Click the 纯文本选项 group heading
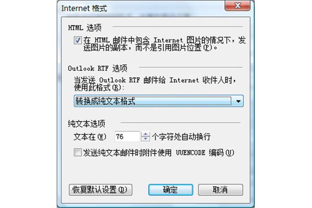Viewport: 312px width, 208px height. tap(86, 124)
